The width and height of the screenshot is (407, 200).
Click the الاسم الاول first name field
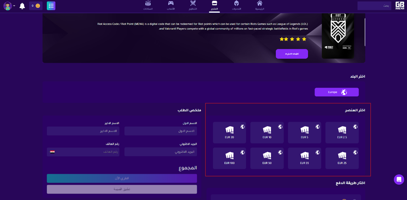(x=161, y=131)
